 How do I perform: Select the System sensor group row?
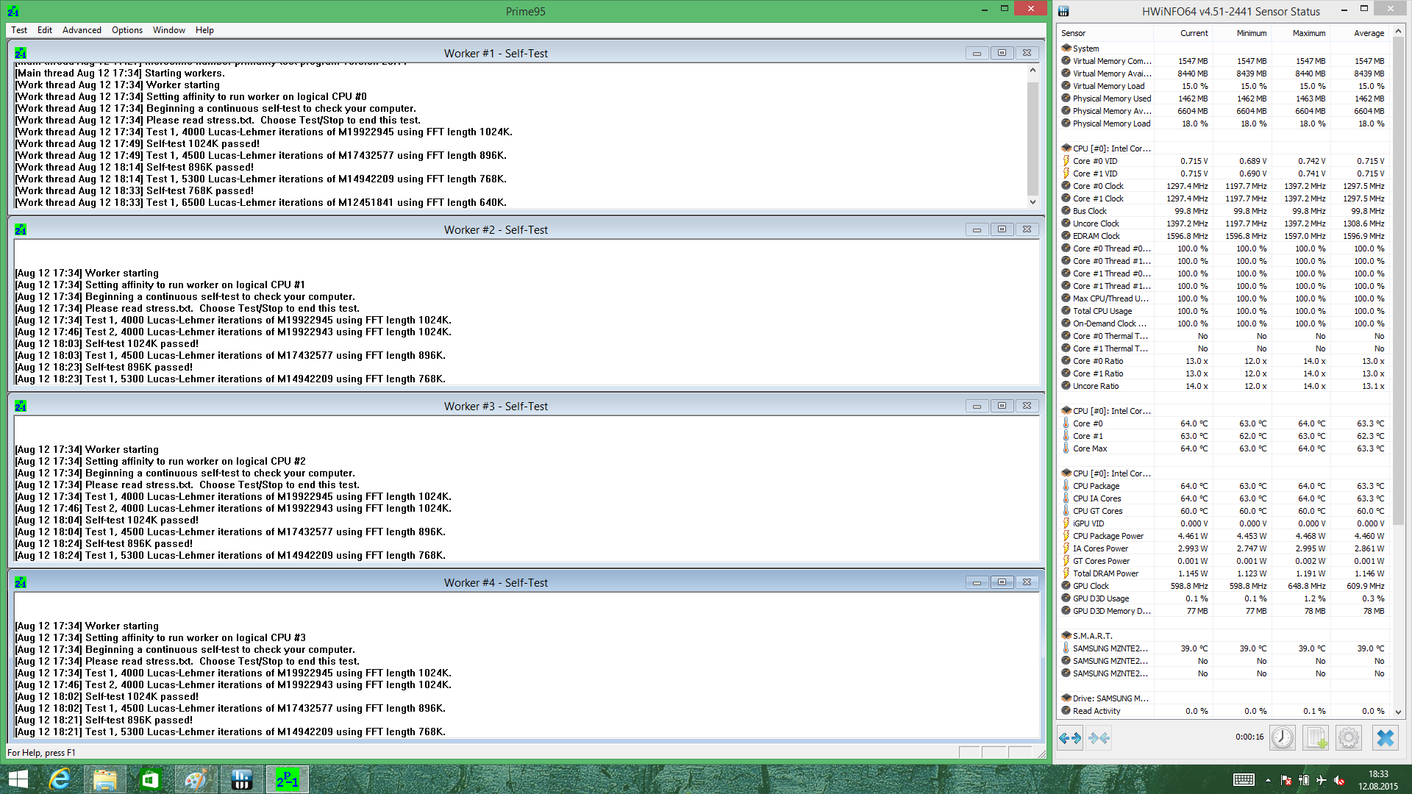pyautogui.click(x=1224, y=49)
